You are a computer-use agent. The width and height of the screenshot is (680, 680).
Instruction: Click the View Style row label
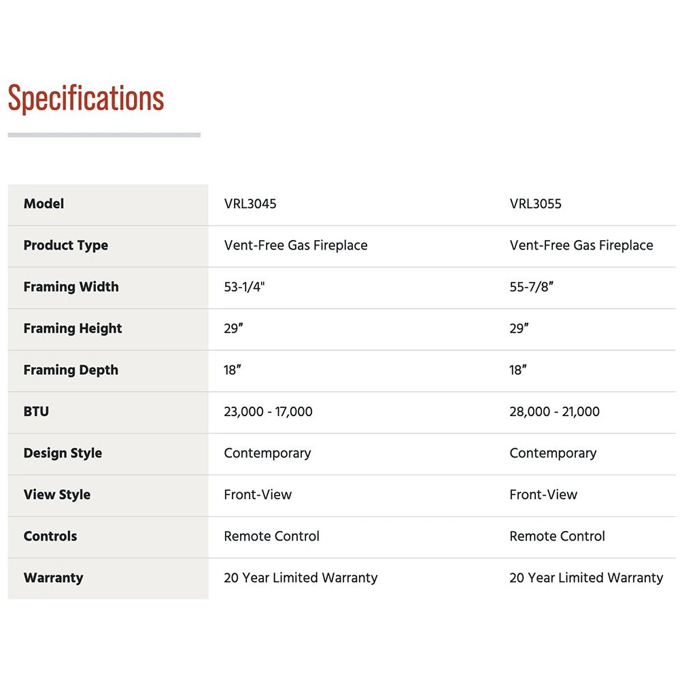tap(56, 494)
